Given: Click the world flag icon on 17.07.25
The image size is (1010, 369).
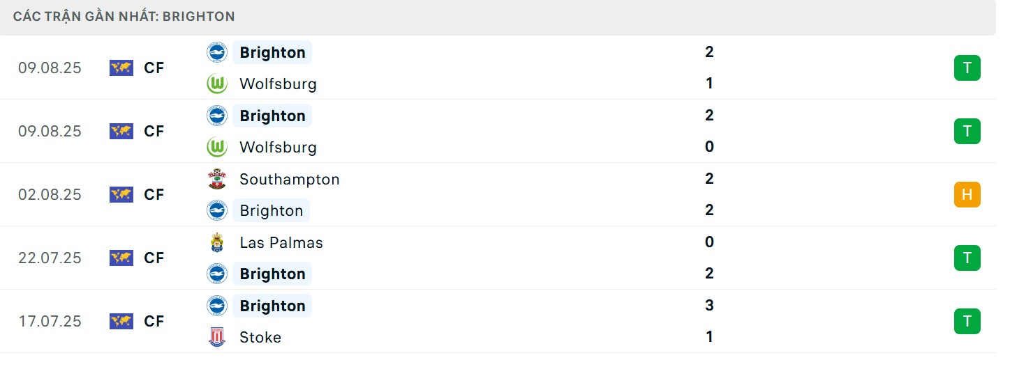Looking at the screenshot, I should [121, 322].
